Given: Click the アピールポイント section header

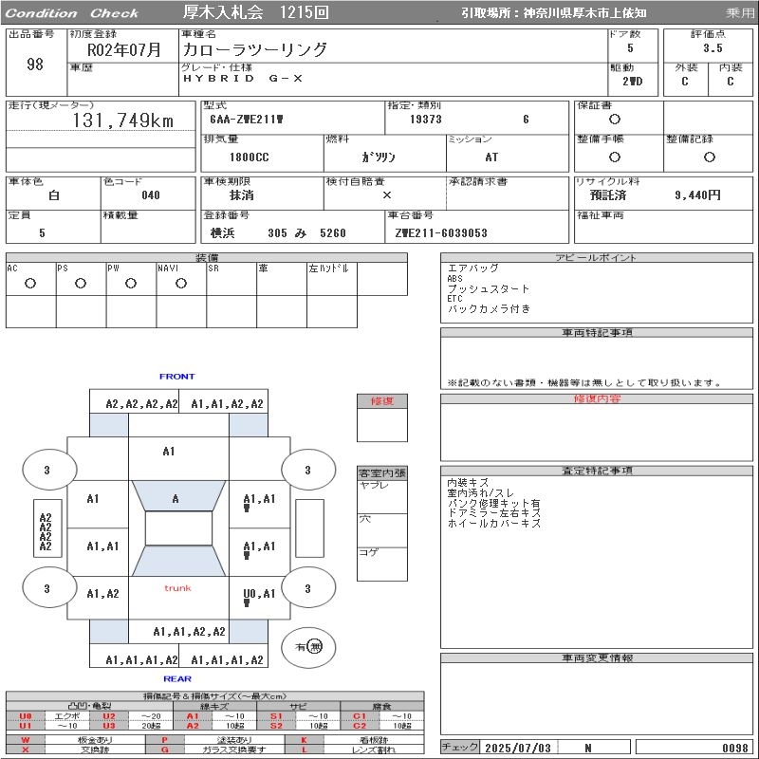Looking at the screenshot, I should (x=598, y=258).
